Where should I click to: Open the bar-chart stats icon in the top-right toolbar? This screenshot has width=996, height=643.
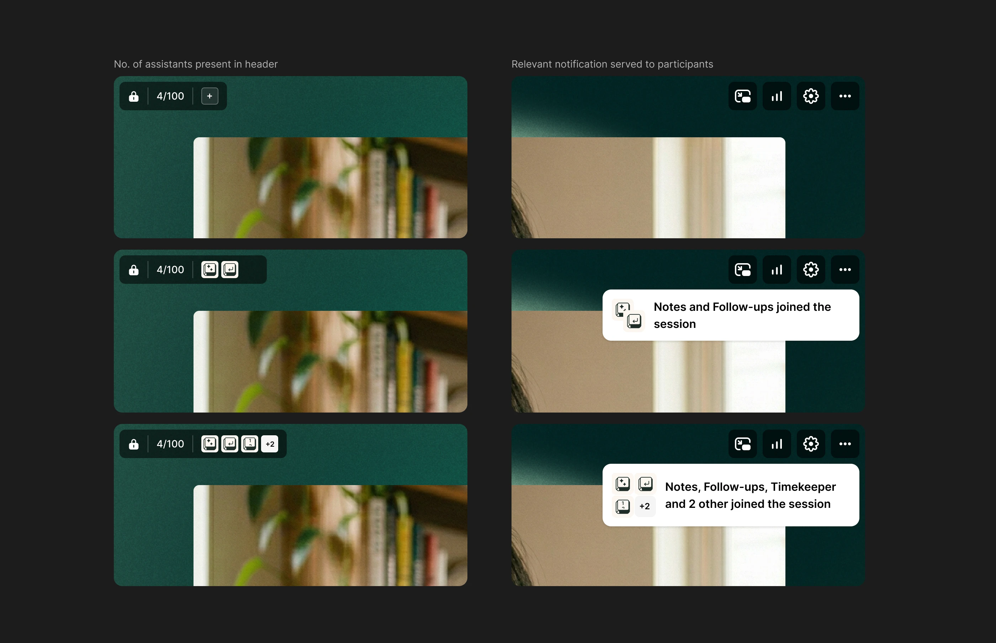[x=777, y=96]
